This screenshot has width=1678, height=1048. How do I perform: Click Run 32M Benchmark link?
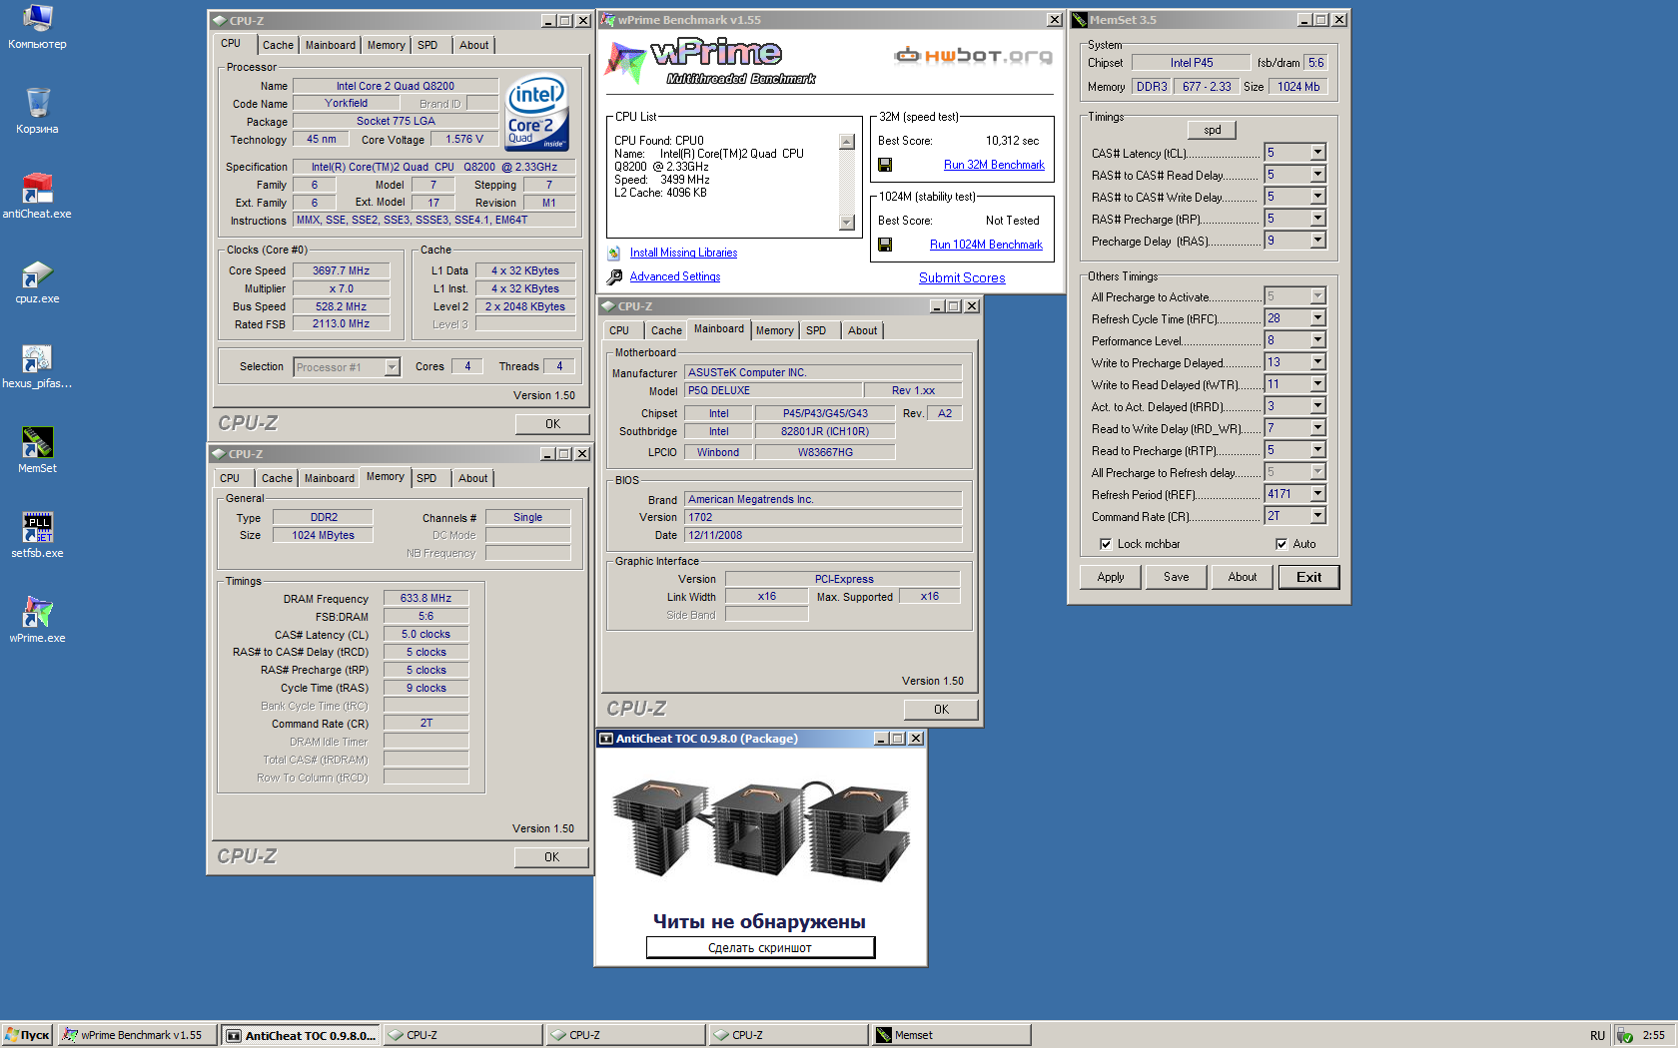pyautogui.click(x=994, y=165)
